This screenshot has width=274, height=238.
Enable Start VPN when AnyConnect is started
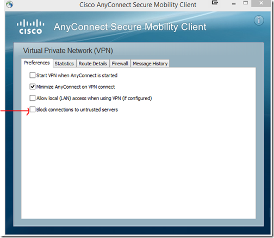(33, 75)
